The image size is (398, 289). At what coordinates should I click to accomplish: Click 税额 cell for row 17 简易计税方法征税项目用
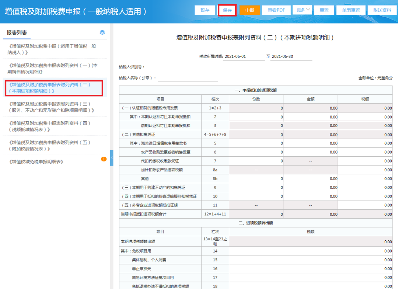click(311, 278)
